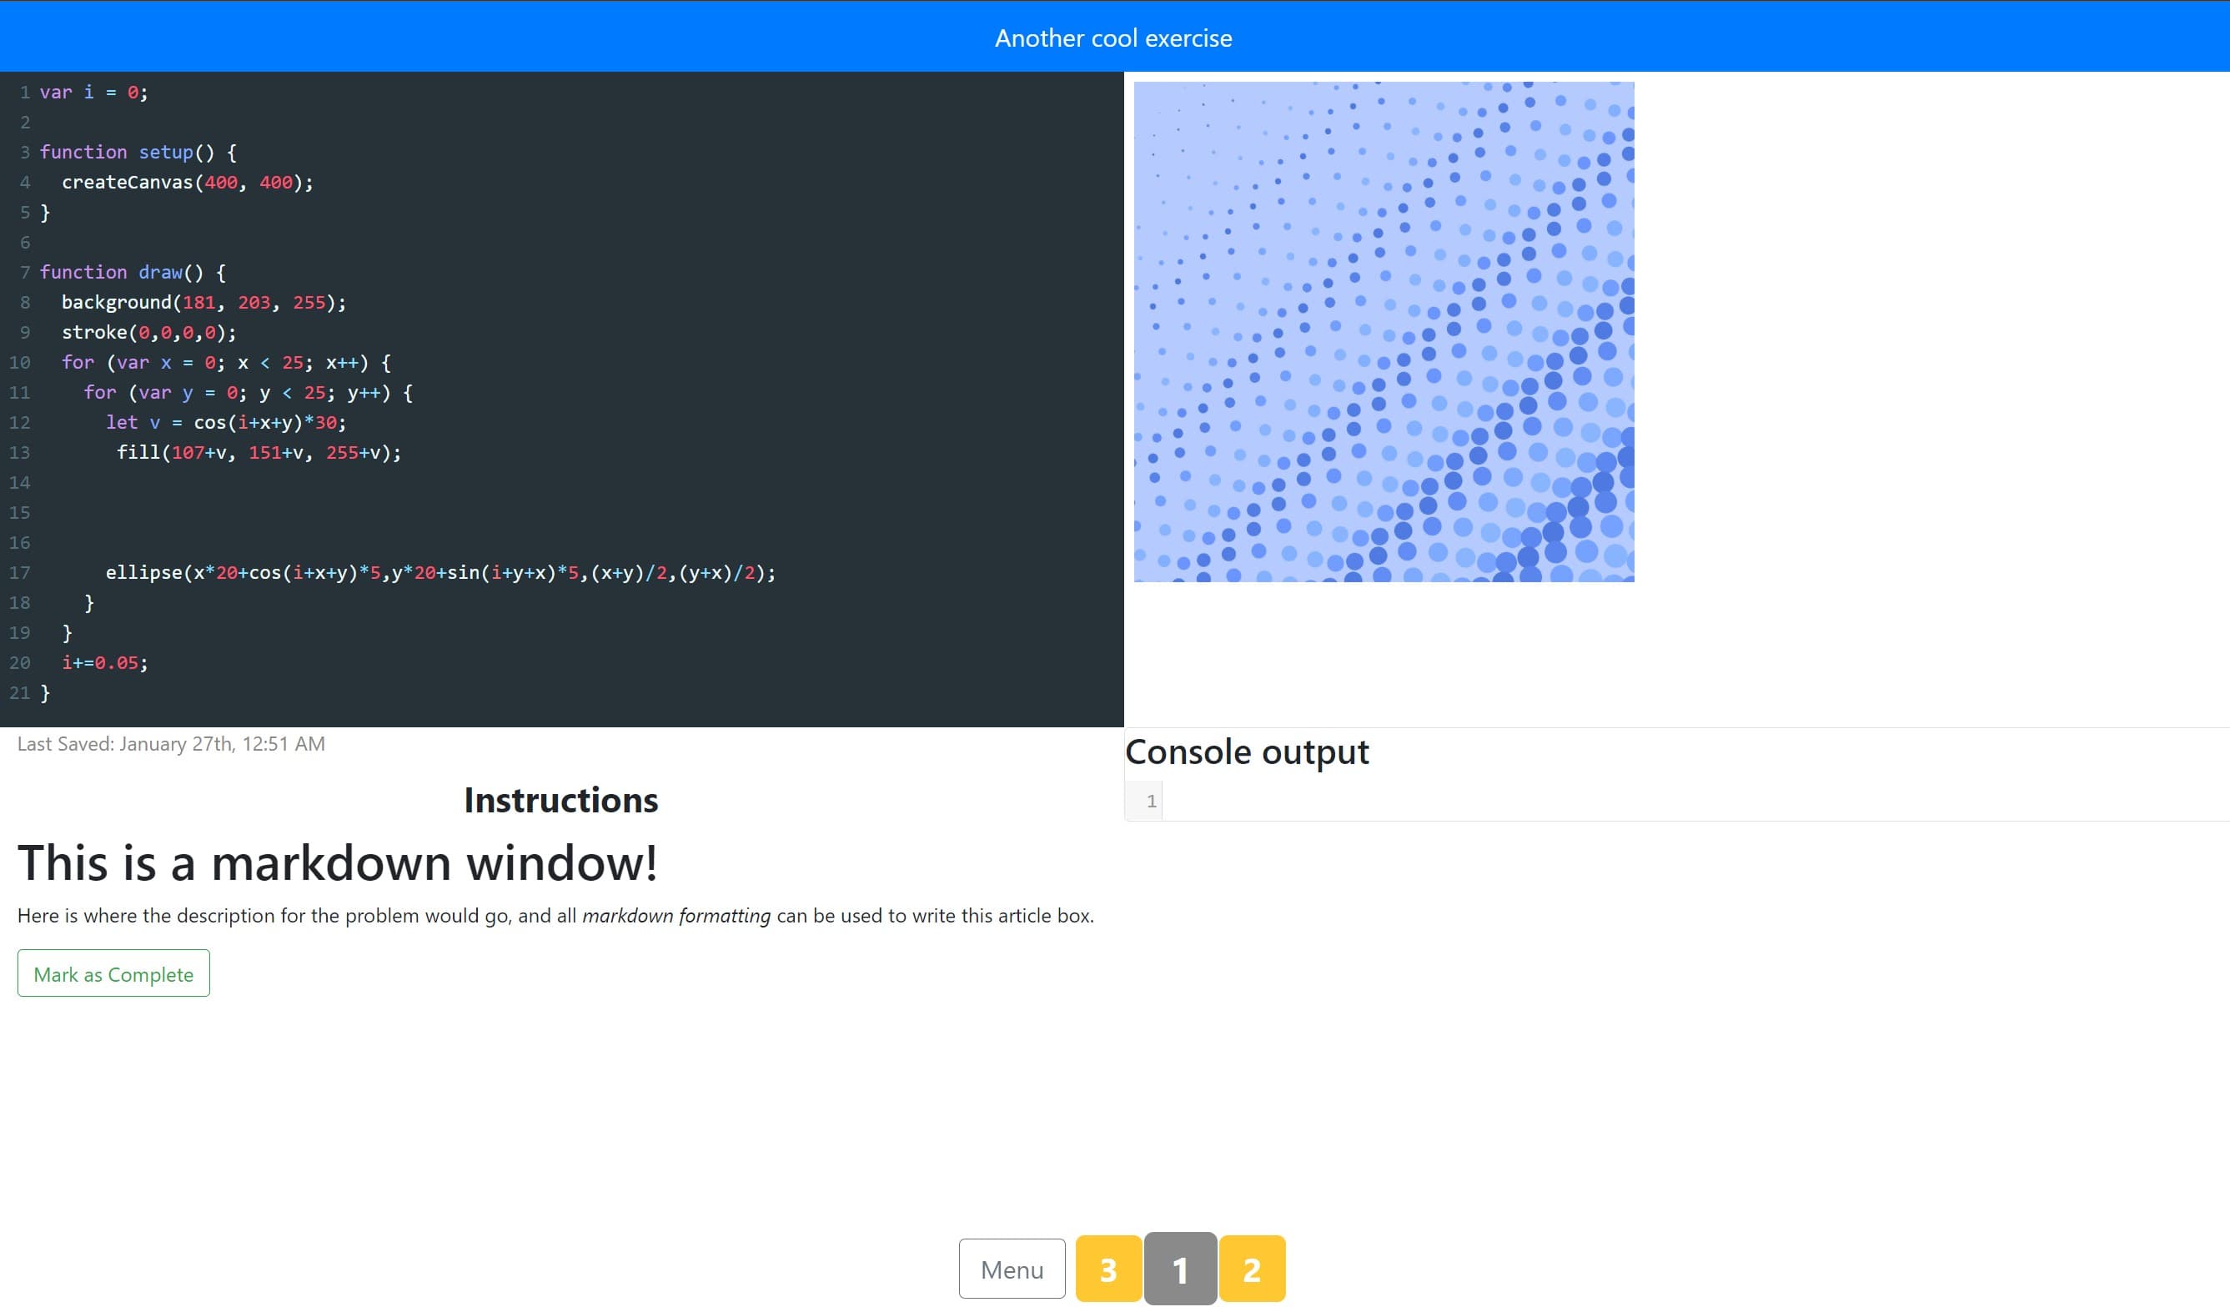Click line number 10 in the gutter

tap(19, 363)
